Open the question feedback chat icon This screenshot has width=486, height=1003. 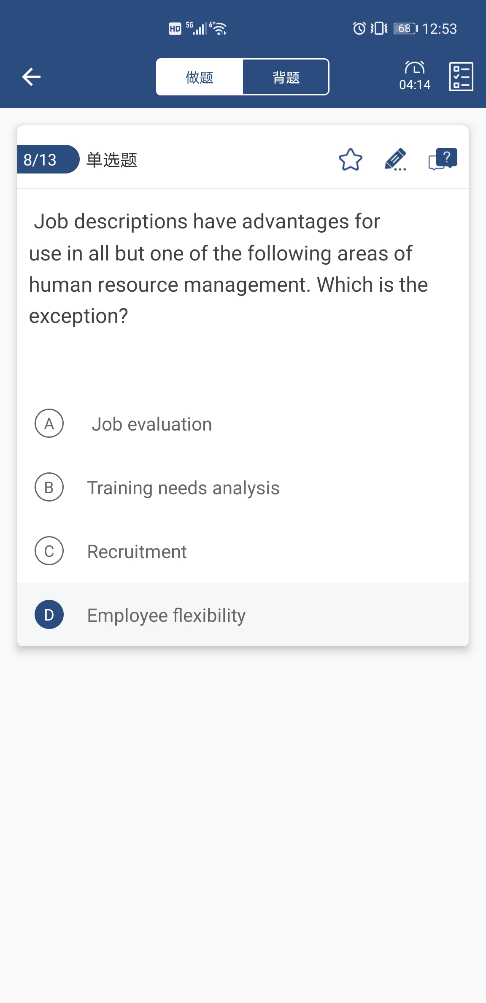coord(443,159)
